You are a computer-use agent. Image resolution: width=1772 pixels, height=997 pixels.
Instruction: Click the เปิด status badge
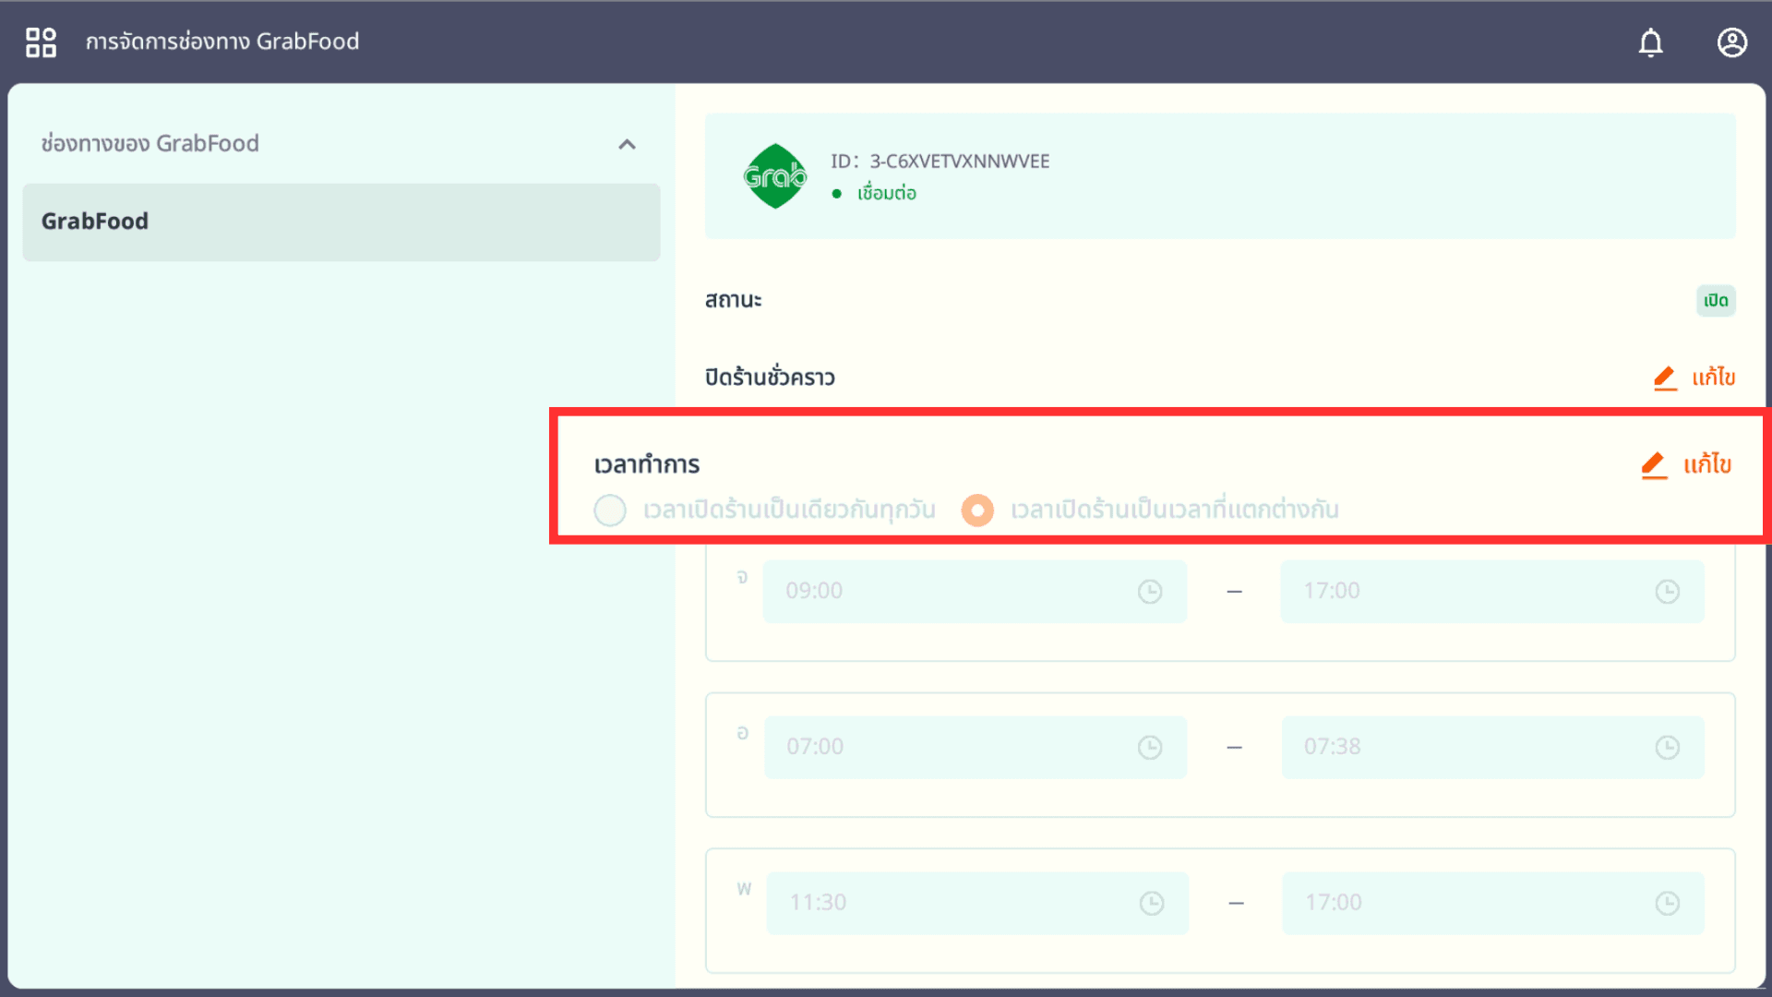click(x=1716, y=301)
